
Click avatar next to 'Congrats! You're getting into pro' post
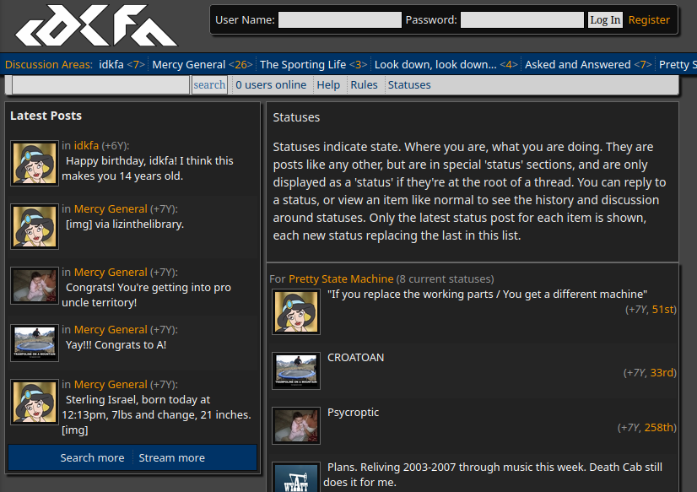coord(35,285)
